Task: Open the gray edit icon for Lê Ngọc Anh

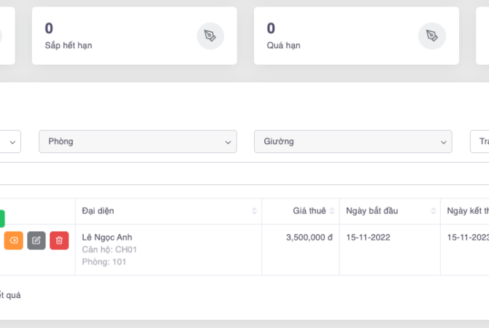Action: click(36, 241)
